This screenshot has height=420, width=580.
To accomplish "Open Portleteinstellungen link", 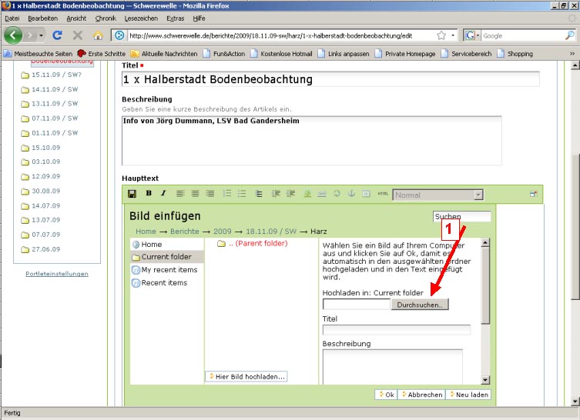I will [x=57, y=274].
